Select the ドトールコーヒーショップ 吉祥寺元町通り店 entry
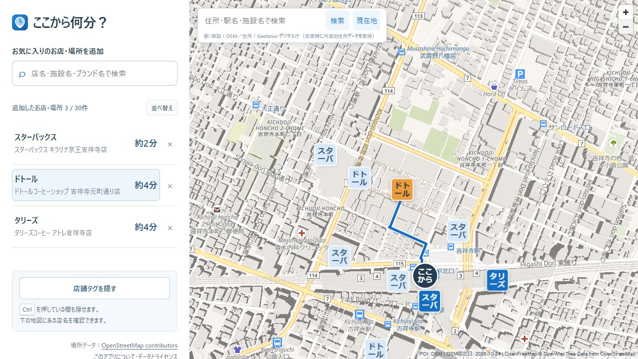The image size is (638, 359). click(x=86, y=185)
